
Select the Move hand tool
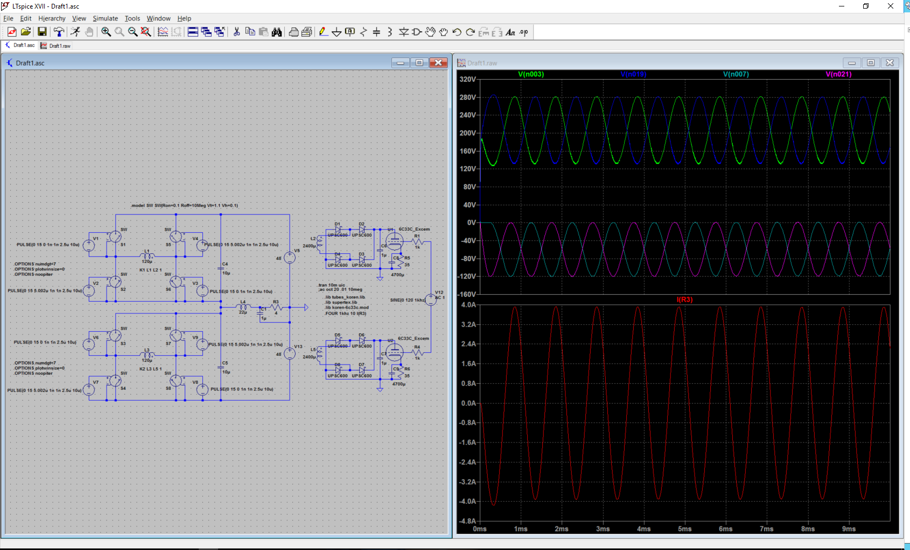coord(430,32)
